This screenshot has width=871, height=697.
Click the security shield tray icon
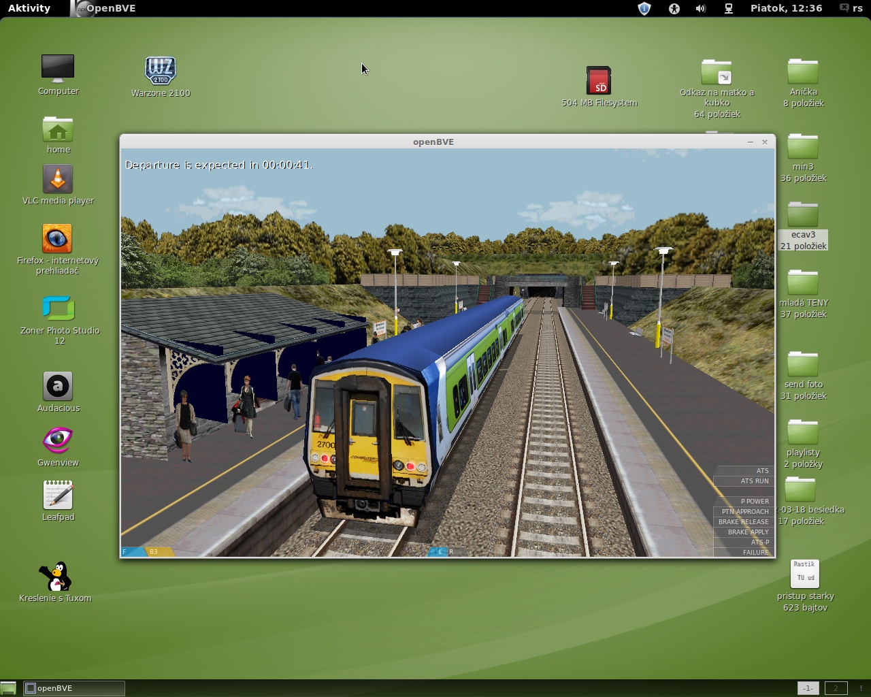(644, 8)
